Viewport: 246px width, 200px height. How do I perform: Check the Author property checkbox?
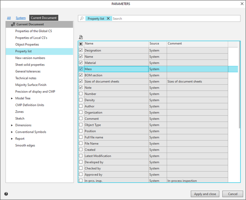point(81,106)
